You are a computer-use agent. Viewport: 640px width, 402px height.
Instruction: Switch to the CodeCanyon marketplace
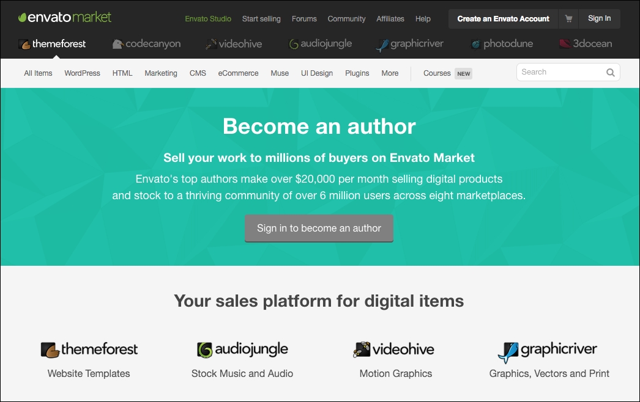[x=146, y=44]
